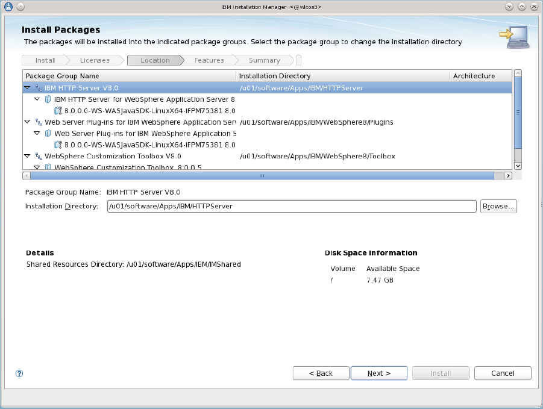The height and width of the screenshot is (409, 543).
Task: Minimize the IBM Installation Manager window
Action: [509, 7]
